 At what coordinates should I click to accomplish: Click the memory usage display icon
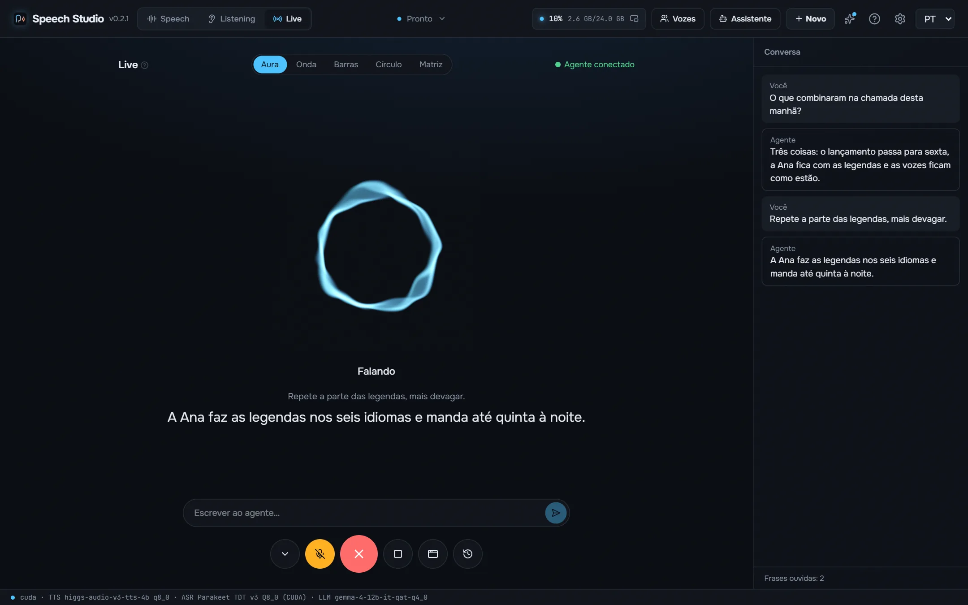[634, 19]
